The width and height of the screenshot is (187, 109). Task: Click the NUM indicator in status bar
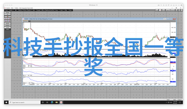pos(168,100)
